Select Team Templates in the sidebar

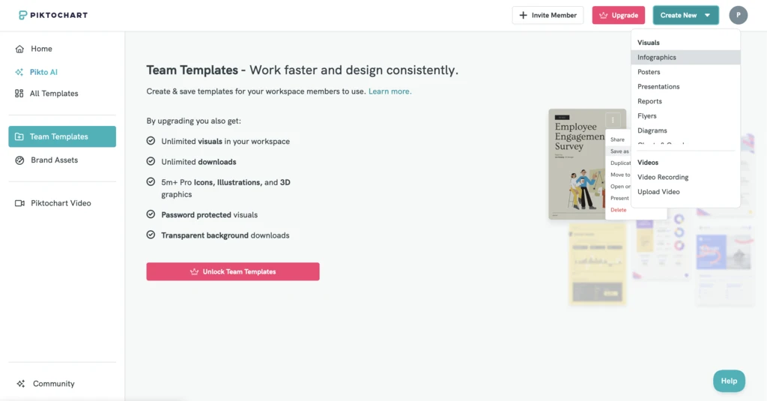coord(62,136)
